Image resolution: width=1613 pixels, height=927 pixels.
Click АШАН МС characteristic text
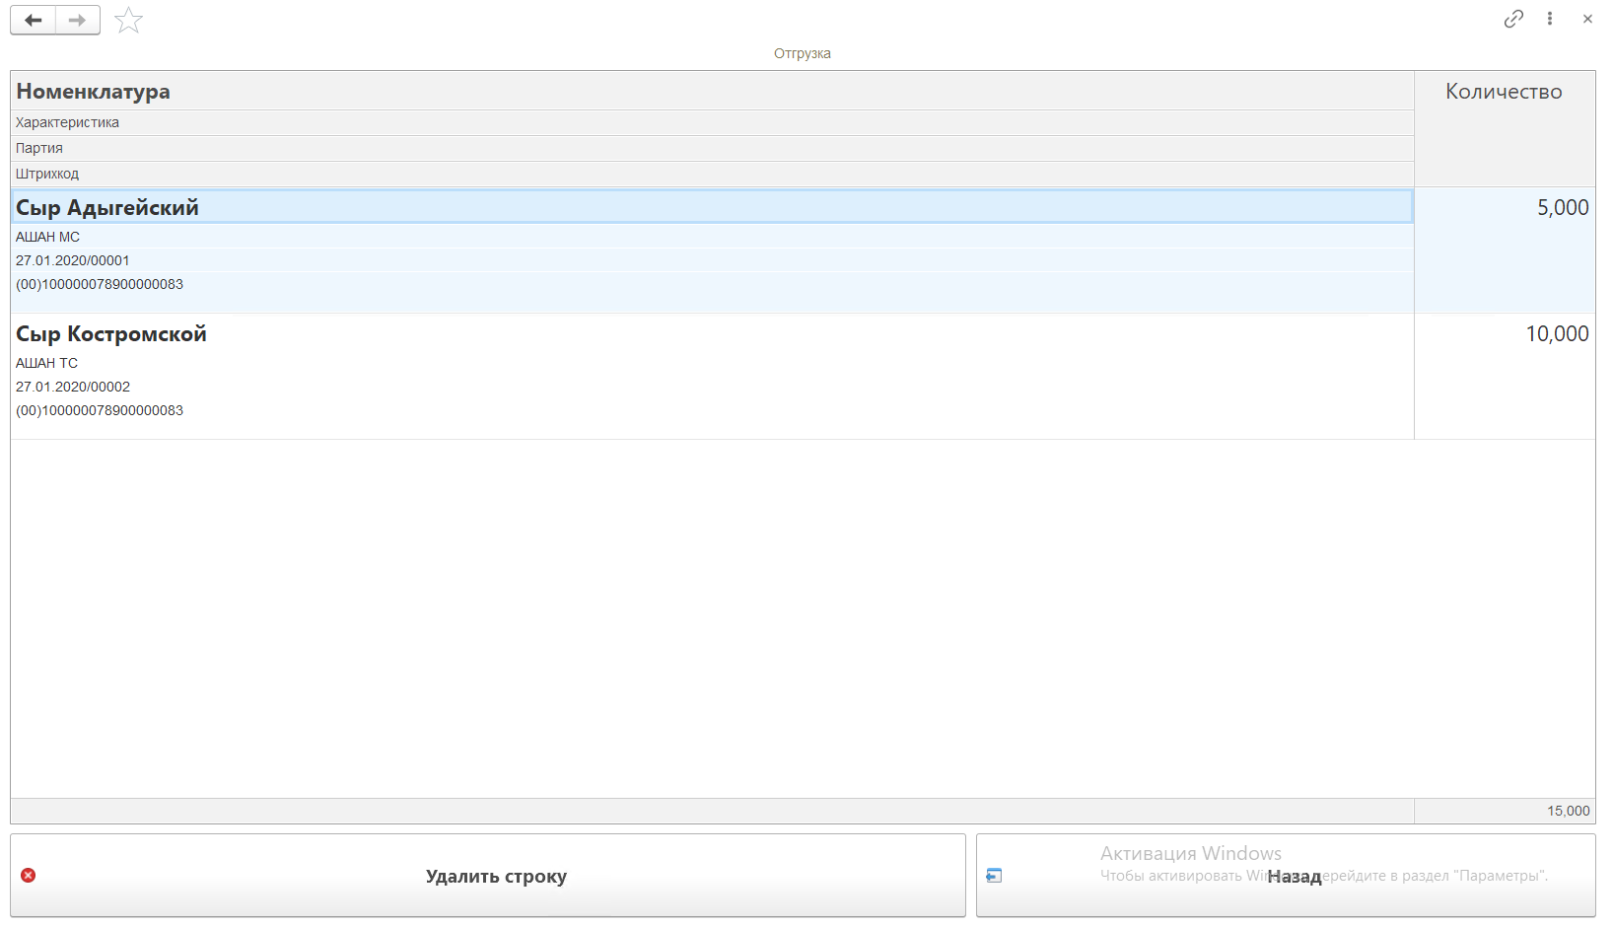48,237
